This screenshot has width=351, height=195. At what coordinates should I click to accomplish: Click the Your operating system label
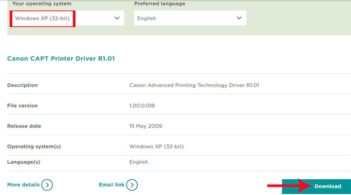42,4
